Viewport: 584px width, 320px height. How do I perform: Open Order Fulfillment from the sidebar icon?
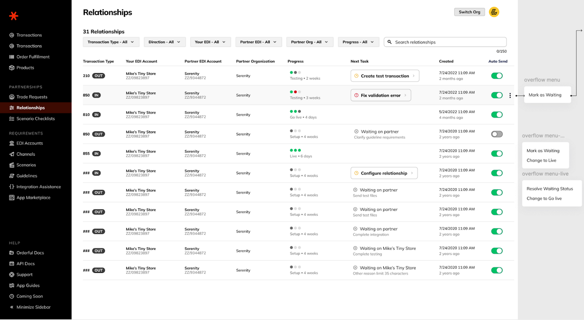[x=12, y=57]
